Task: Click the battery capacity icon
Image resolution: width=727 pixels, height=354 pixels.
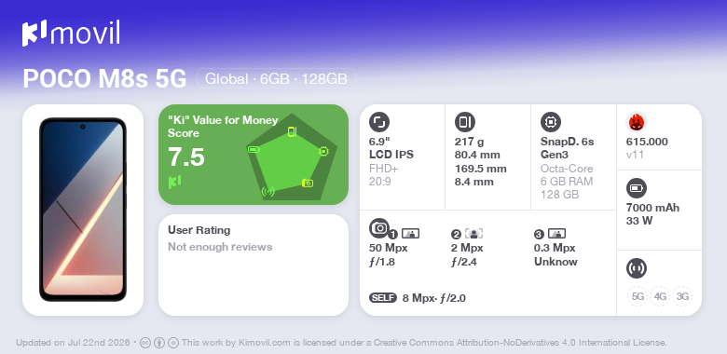Action: pyautogui.click(x=636, y=188)
